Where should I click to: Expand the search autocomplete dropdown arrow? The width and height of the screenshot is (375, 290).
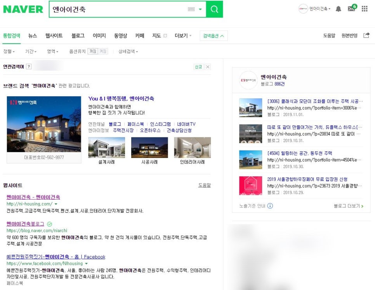[x=200, y=9]
